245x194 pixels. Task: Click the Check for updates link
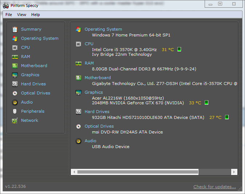point(214,187)
